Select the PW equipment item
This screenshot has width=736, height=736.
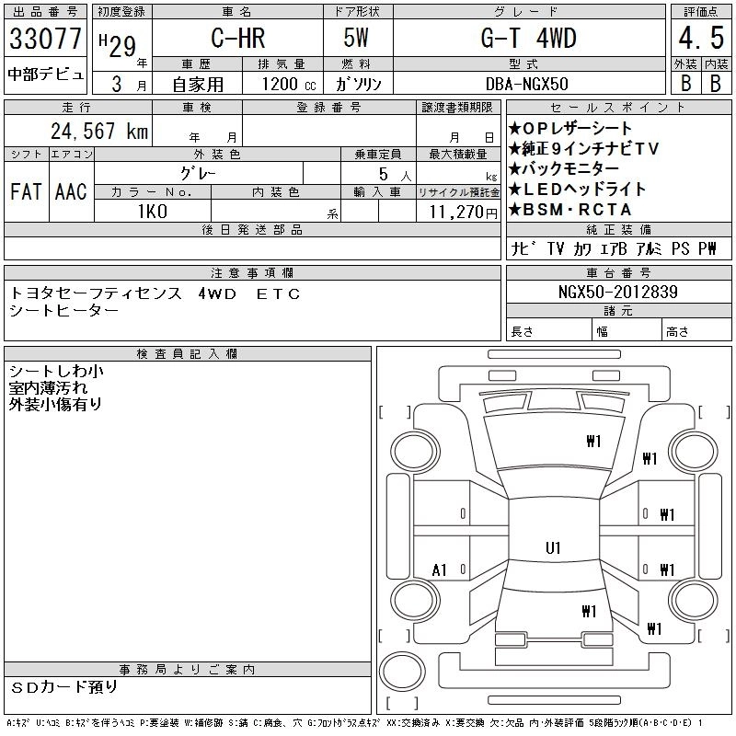707,248
